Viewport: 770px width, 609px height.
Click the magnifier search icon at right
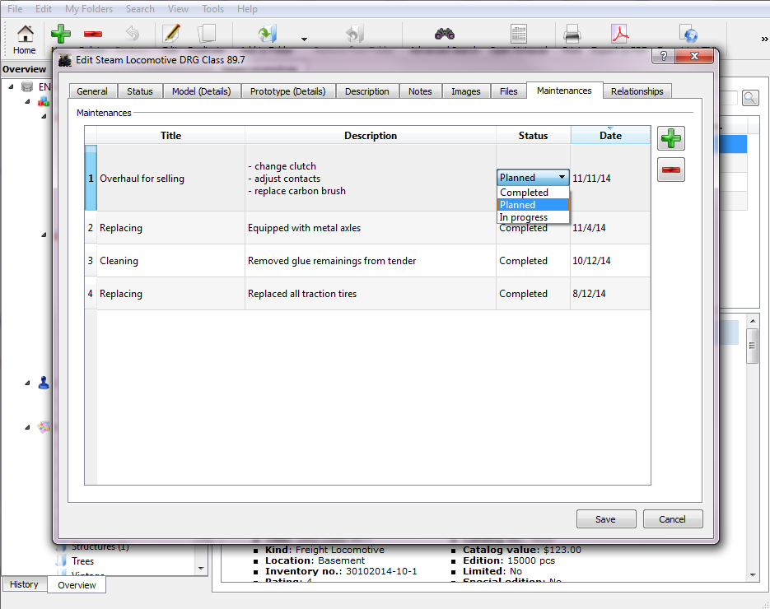[750, 98]
